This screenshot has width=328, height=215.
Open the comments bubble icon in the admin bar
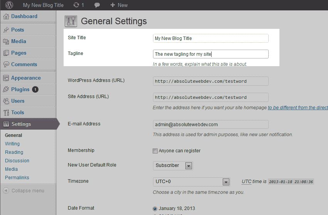pyautogui.click(x=97, y=5)
